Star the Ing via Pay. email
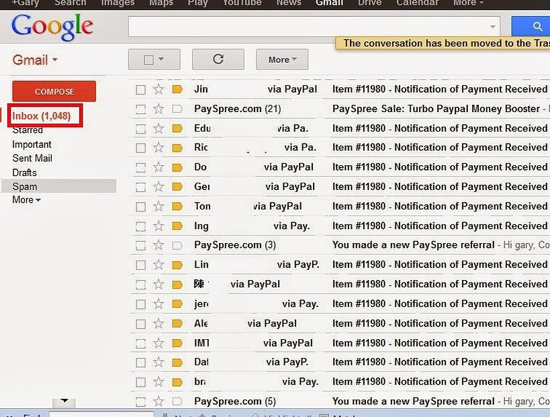Screen dimensions: 550x417 [158, 226]
